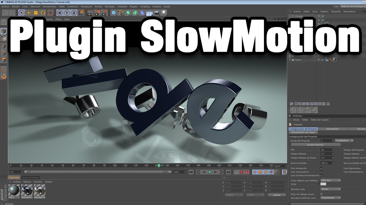Viewport: 366px width, 205px height.
Task: Open the Global coordinates dropdown
Action: pos(234,195)
